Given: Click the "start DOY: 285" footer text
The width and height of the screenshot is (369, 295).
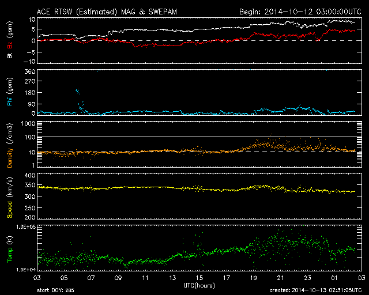Looking at the screenshot, I should (x=55, y=290).
